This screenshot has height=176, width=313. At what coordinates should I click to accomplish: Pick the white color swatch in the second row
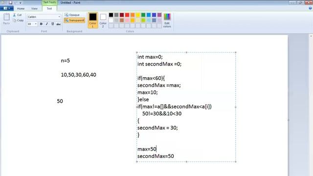coord(111,20)
